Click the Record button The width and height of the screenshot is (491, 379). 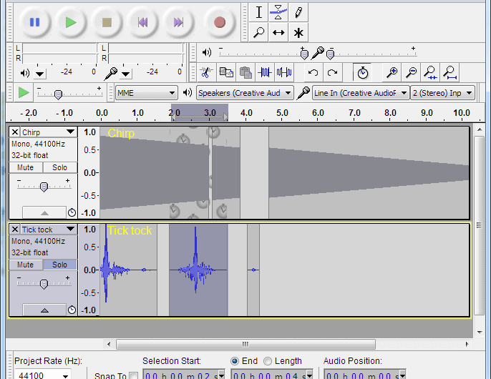(220, 23)
